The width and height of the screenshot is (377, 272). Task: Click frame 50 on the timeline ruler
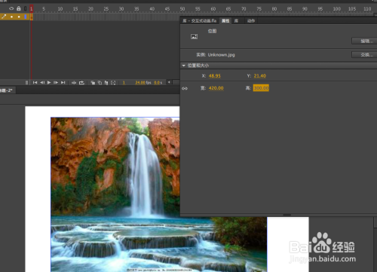182,9
